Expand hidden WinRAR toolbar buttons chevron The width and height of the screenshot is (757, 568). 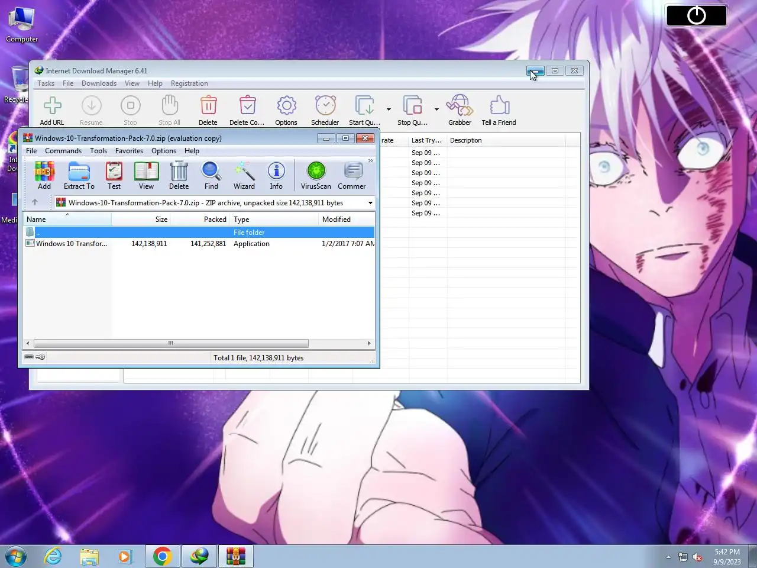[x=371, y=161]
